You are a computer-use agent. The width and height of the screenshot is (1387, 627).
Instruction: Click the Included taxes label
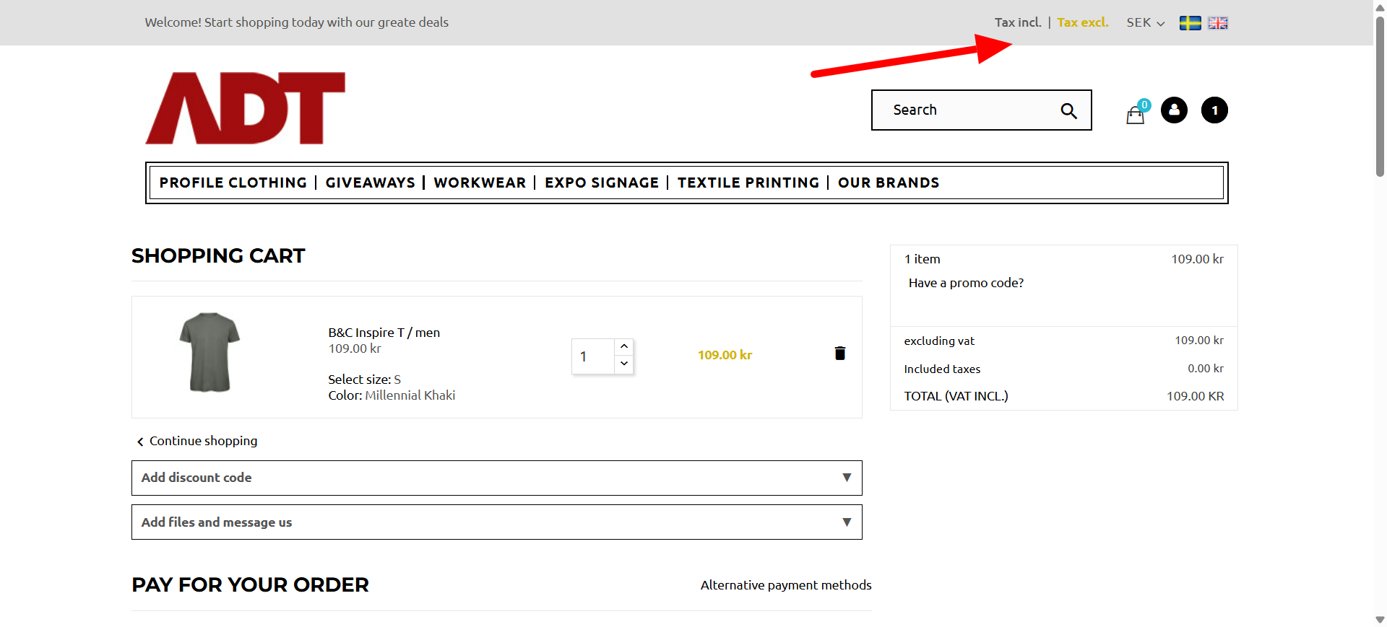tap(942, 369)
